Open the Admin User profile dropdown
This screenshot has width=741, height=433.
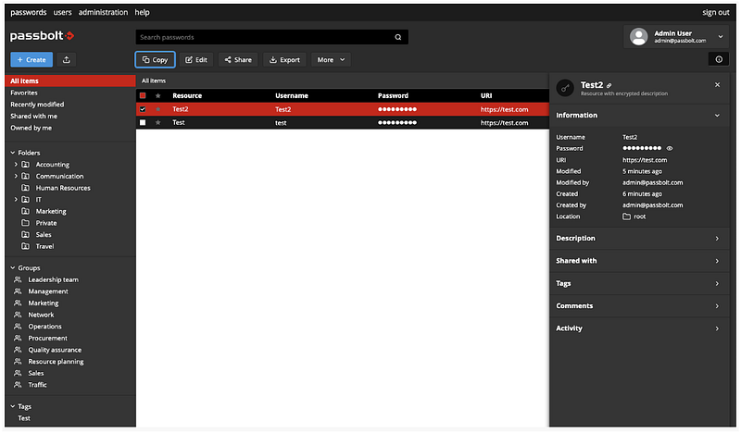click(721, 36)
